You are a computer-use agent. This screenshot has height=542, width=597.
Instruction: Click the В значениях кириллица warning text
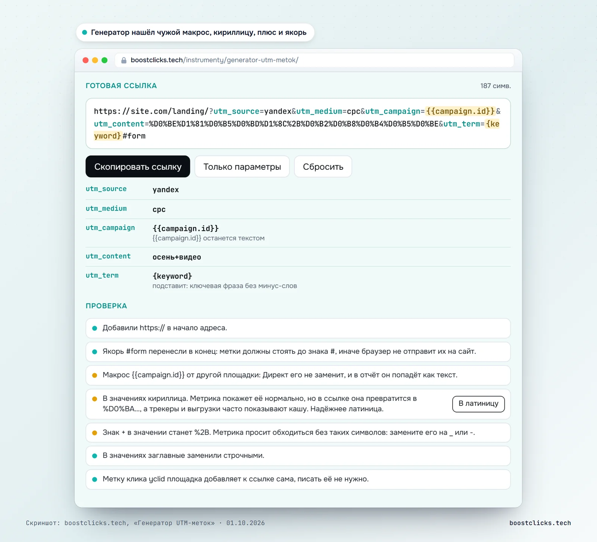click(260, 404)
